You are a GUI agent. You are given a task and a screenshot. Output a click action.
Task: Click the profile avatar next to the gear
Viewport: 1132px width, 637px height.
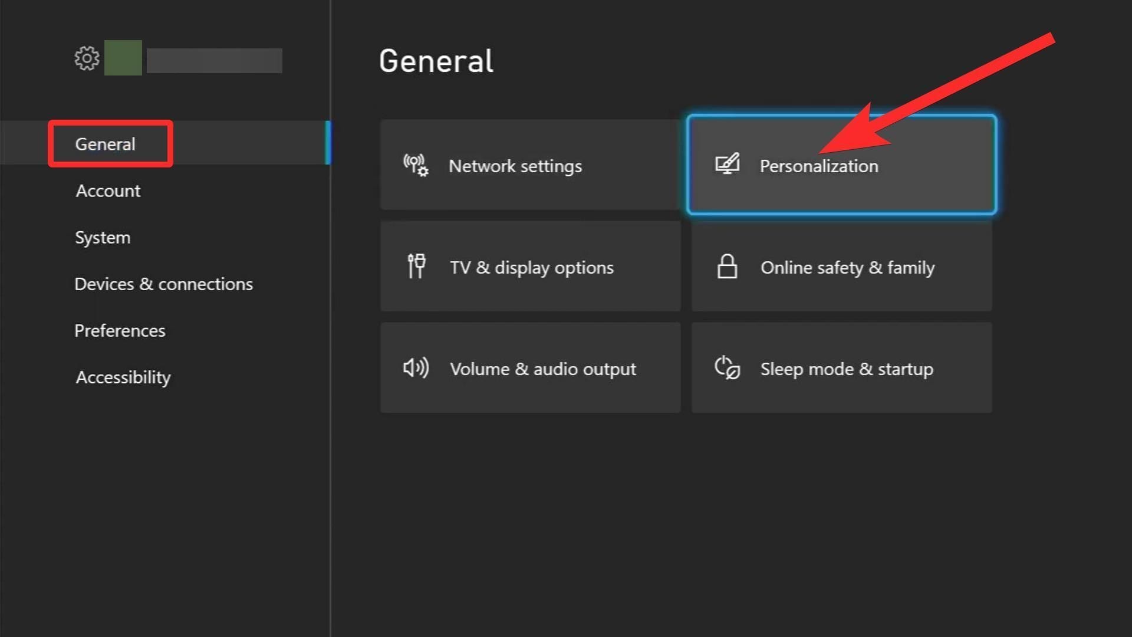122,58
